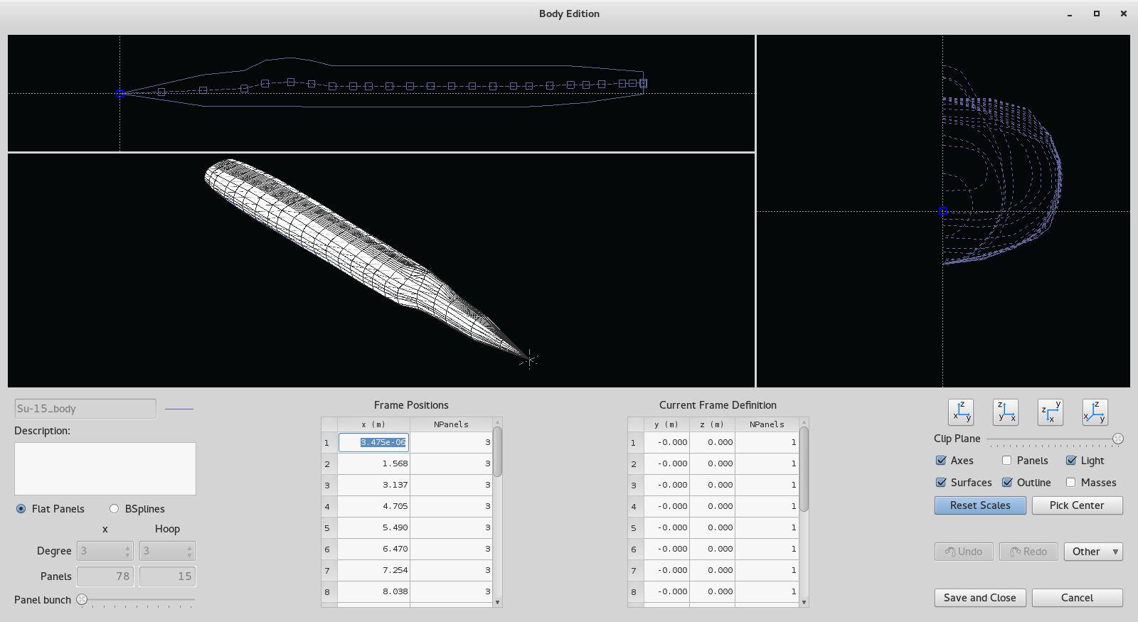Click the down arrow of Frame Positions scrollbar
Image resolution: width=1138 pixels, height=622 pixels.
(497, 602)
